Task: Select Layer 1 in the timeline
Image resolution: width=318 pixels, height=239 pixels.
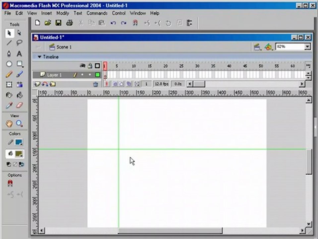Action: pyautogui.click(x=54, y=75)
